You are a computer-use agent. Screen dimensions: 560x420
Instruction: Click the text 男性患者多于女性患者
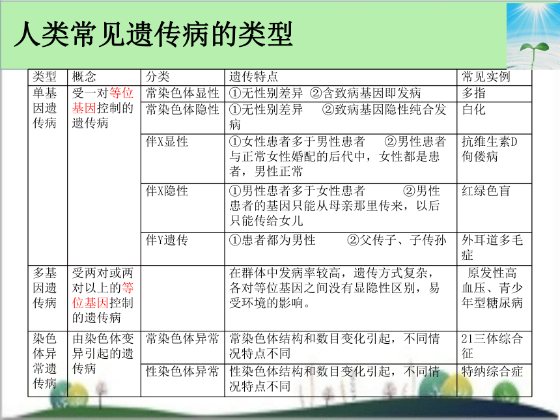coord(303,191)
